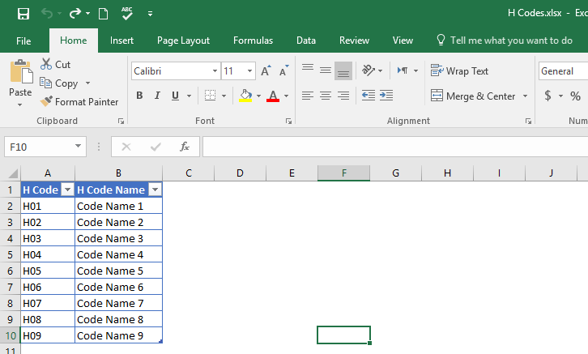This screenshot has width=588, height=354.
Task: Switch to the Data tab
Action: 306,41
